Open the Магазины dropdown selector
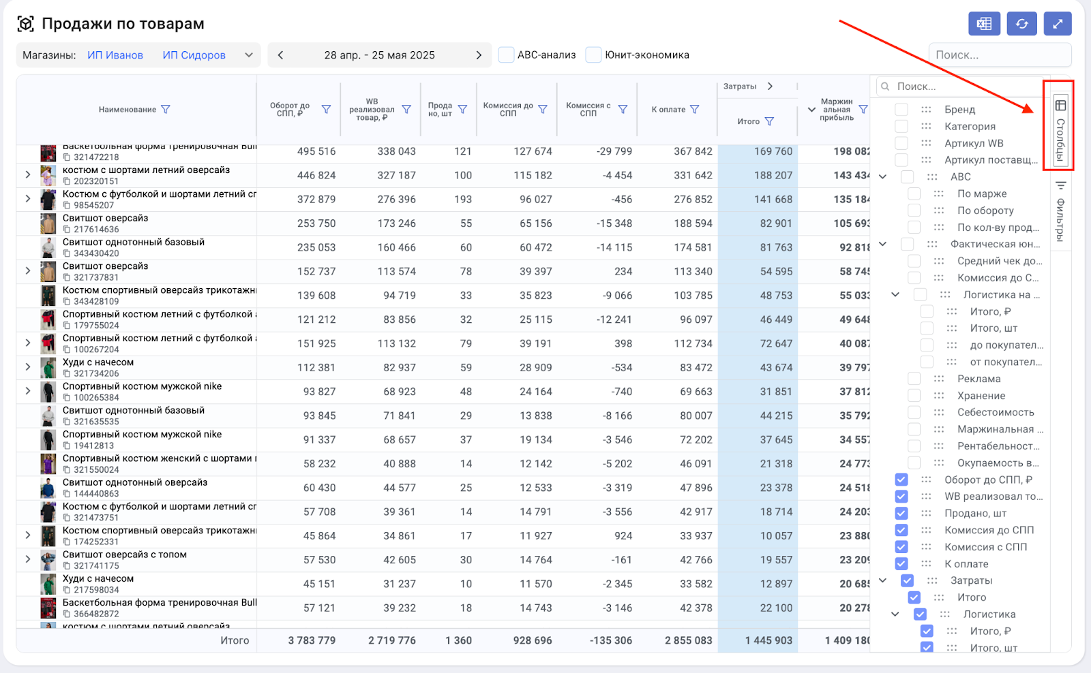Screen dimensions: 1091x673 [248, 55]
